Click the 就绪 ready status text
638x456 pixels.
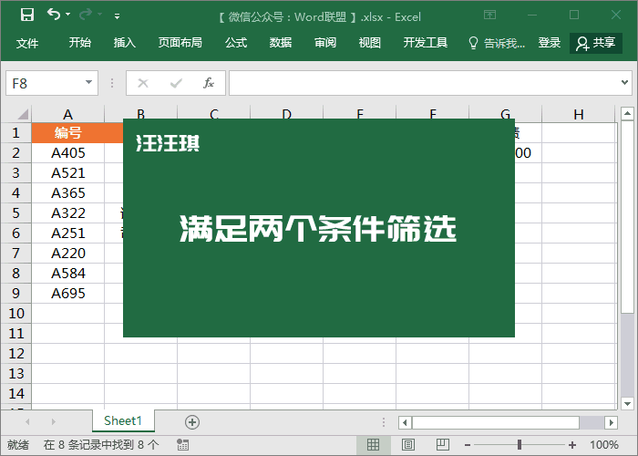coord(18,445)
